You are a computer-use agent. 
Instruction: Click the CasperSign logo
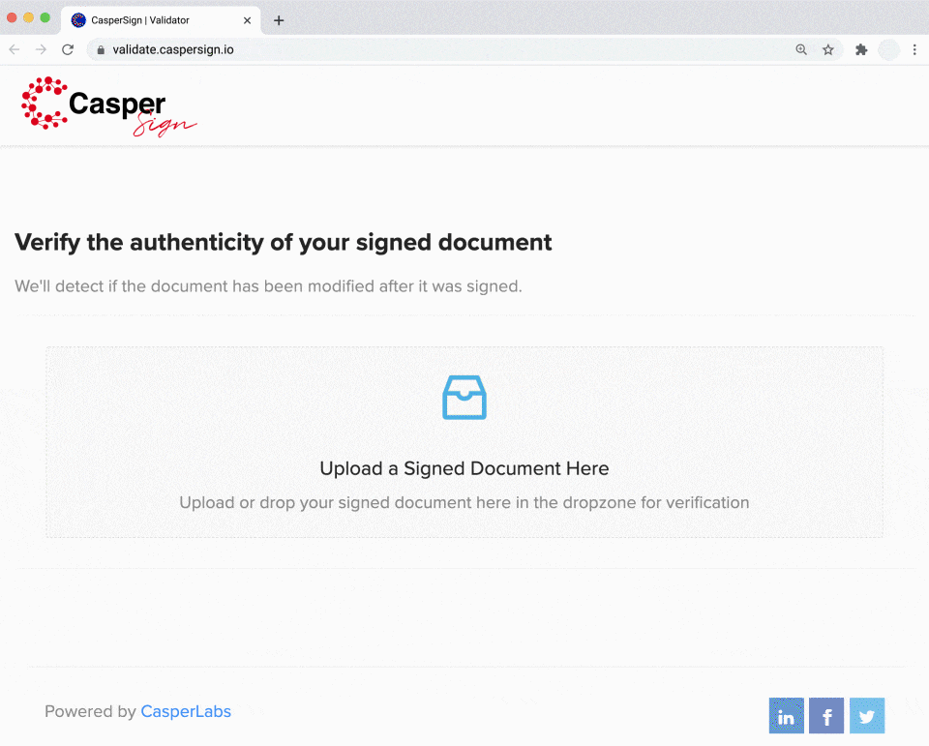[x=108, y=106]
